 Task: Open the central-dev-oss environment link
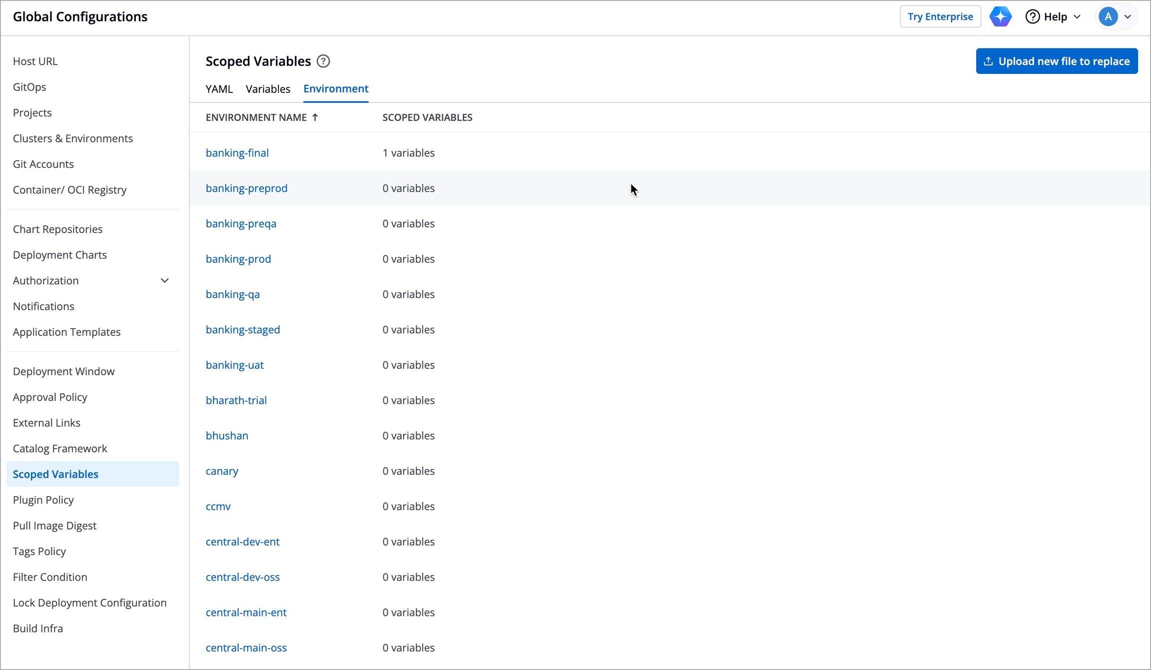242,577
